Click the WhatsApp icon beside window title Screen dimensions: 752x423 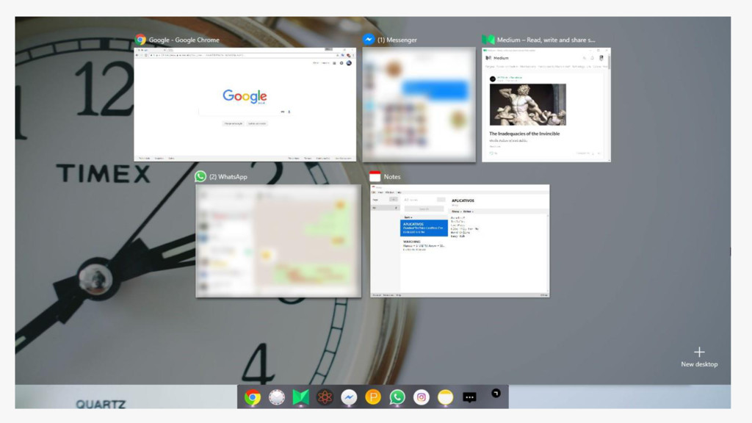(x=200, y=176)
